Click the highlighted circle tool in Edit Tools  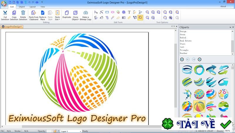pos(140,18)
